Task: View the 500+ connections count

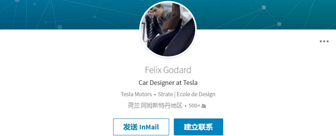Action: tap(194, 106)
